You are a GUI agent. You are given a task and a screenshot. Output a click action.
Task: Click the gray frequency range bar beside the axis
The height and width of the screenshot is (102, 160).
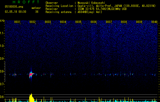click(x=5, y=72)
